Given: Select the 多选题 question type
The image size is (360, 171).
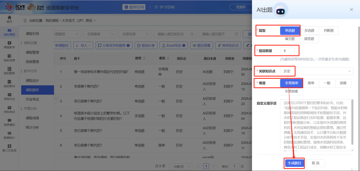Looking at the screenshot, I should [310, 31].
